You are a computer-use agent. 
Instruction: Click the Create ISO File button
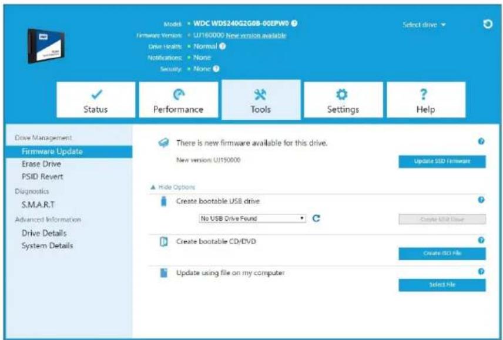pos(442,254)
